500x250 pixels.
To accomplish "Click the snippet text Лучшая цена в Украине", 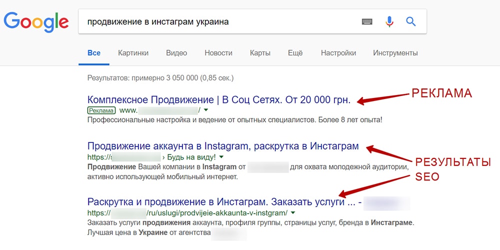I will pyautogui.click(x=127, y=232).
